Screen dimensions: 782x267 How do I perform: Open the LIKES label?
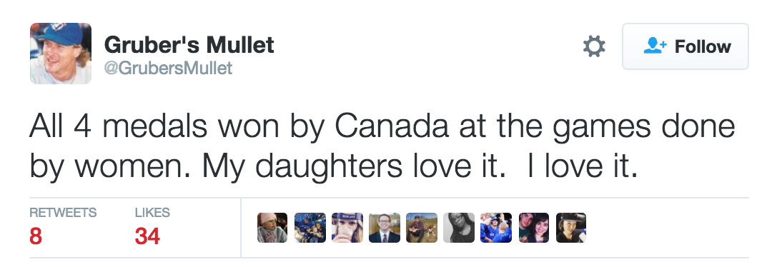click(x=152, y=213)
